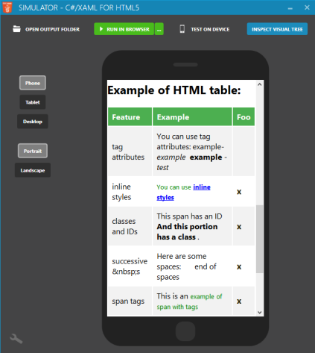Viewport: 315px width, 353px height.
Task: Click the 'tag attributes' cell
Action: 130,151
